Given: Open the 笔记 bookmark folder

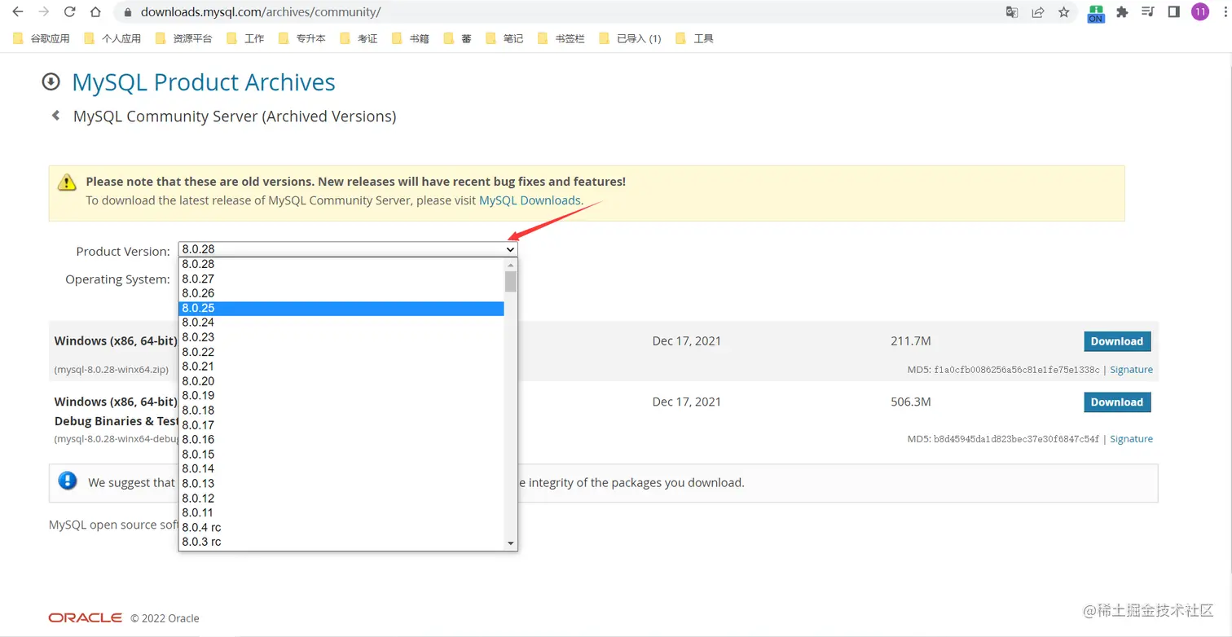Looking at the screenshot, I should [x=504, y=38].
